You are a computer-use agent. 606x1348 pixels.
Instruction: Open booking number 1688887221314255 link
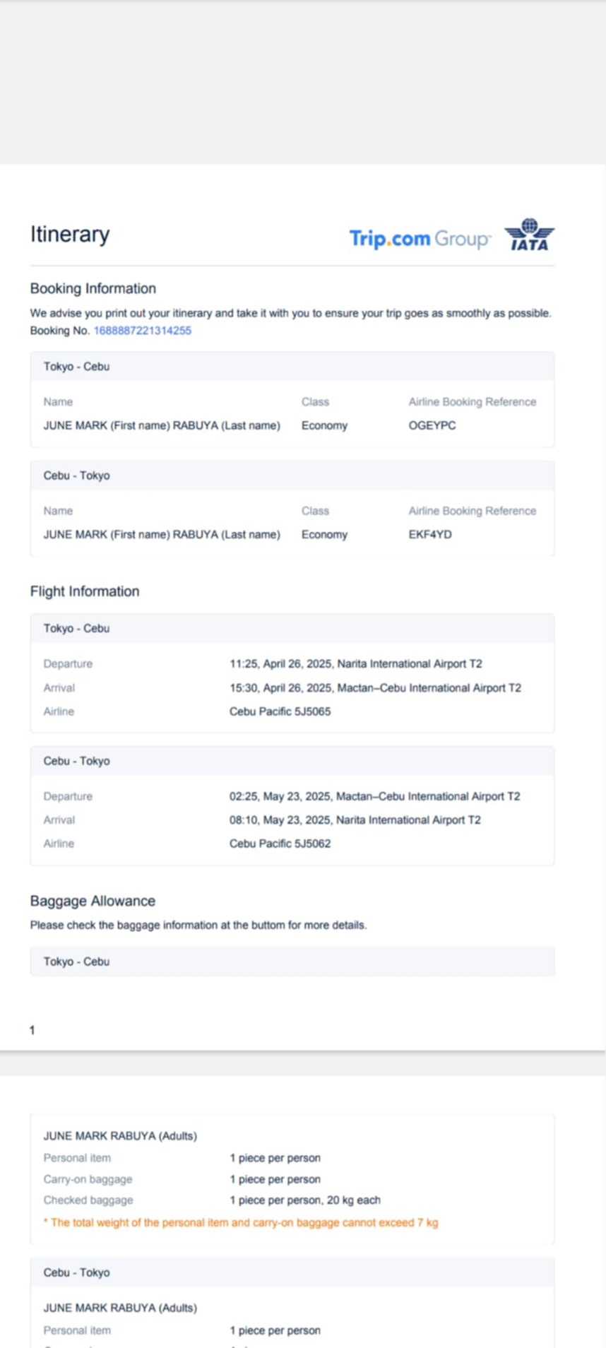pos(142,331)
